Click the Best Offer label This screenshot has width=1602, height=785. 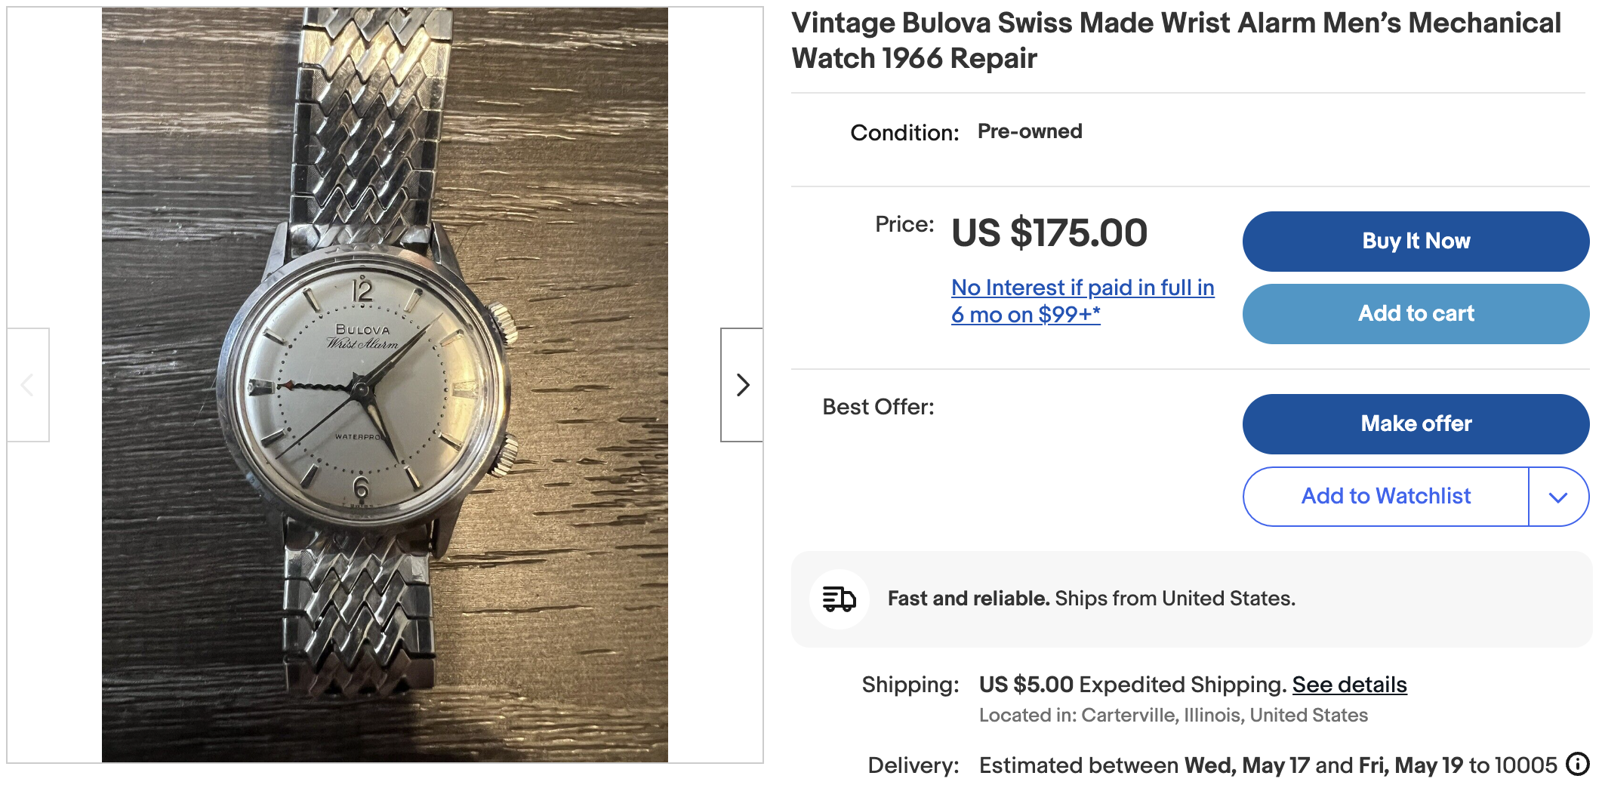coord(878,407)
